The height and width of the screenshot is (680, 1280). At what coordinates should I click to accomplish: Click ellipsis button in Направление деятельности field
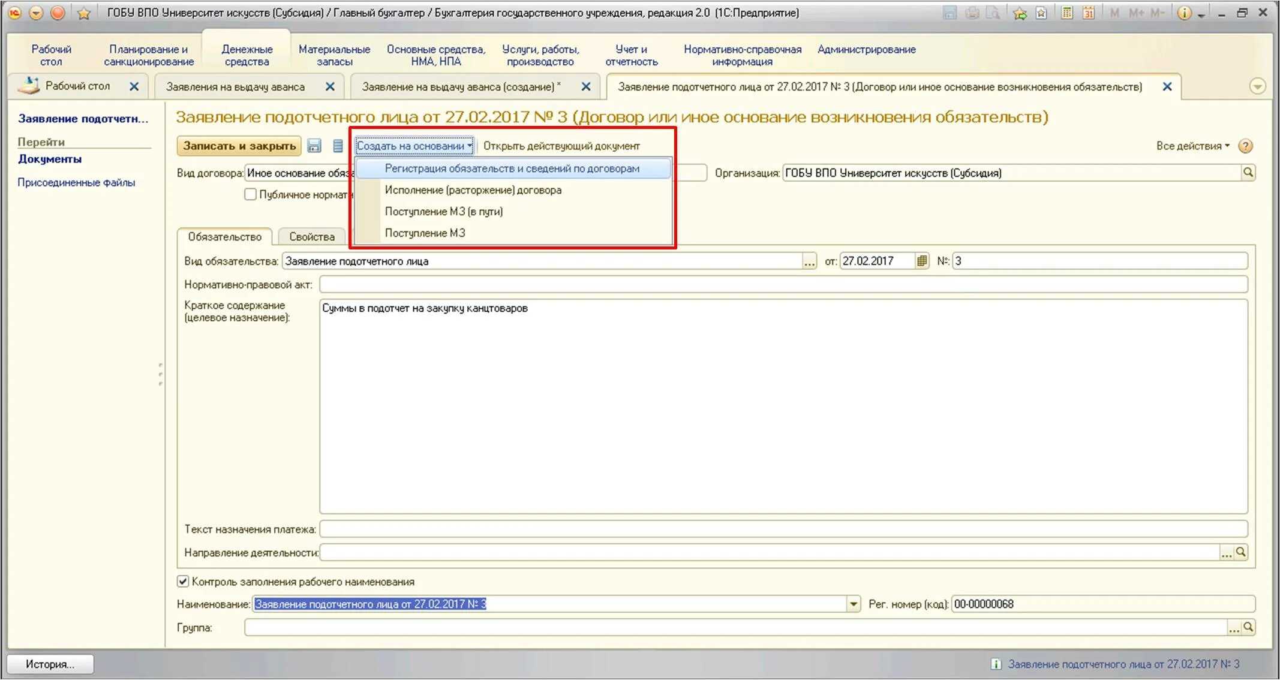click(x=1227, y=552)
